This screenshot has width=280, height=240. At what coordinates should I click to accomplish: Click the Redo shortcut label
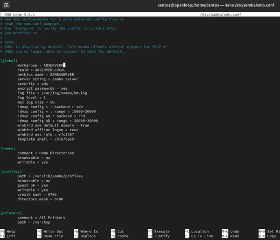point(234,236)
